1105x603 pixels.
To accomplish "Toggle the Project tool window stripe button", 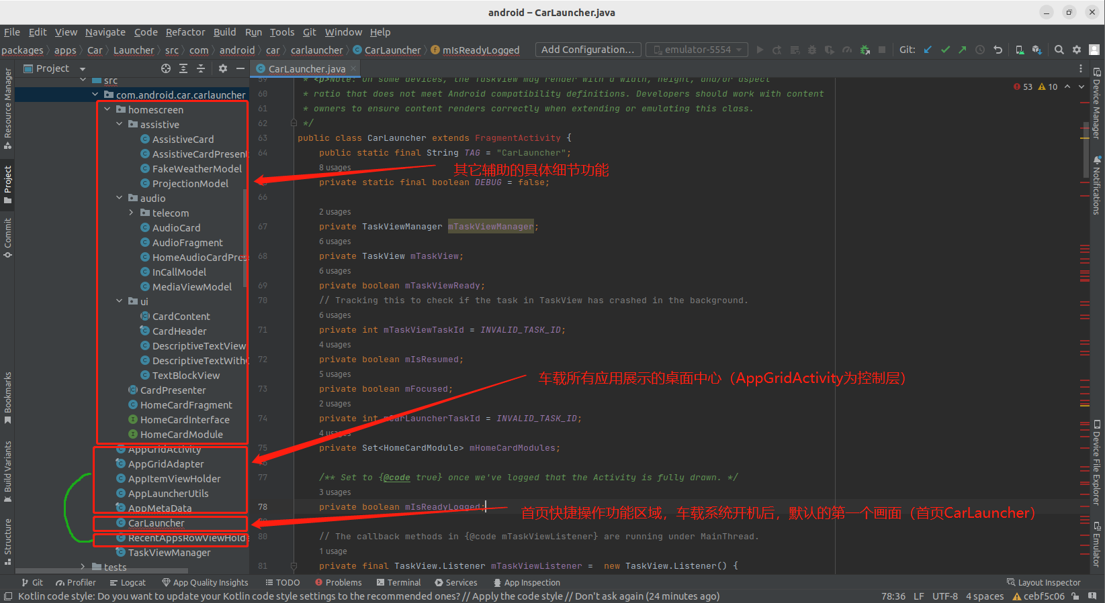I will point(7,184).
